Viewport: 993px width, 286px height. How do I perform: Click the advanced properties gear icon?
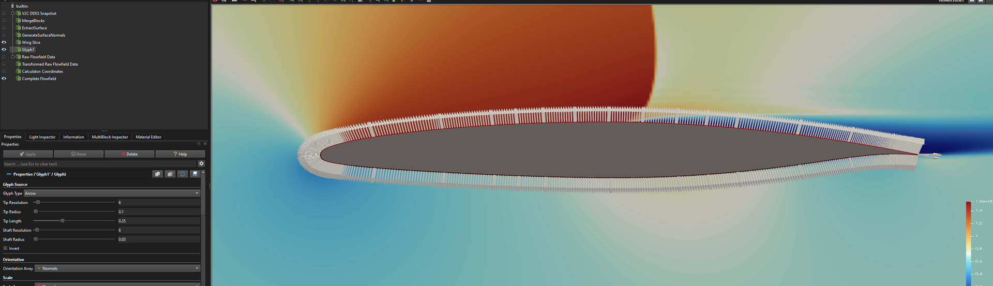tap(201, 163)
